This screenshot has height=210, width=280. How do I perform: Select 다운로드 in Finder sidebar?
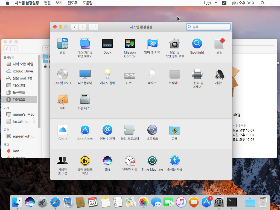(x=20, y=100)
